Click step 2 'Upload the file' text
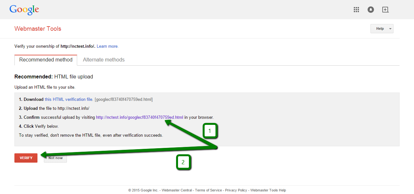 pyautogui.click(x=54, y=109)
